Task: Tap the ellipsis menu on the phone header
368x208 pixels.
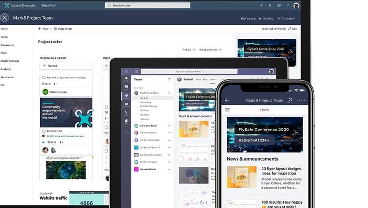Action: click(302, 100)
